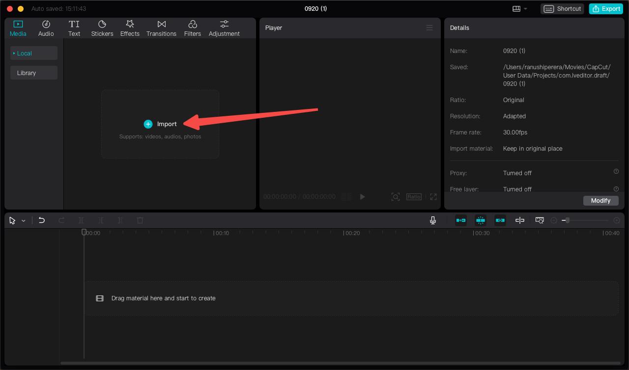Screen dimensions: 629x370
Task: Select the Split tool in the timeline toolbar
Action: 81,220
